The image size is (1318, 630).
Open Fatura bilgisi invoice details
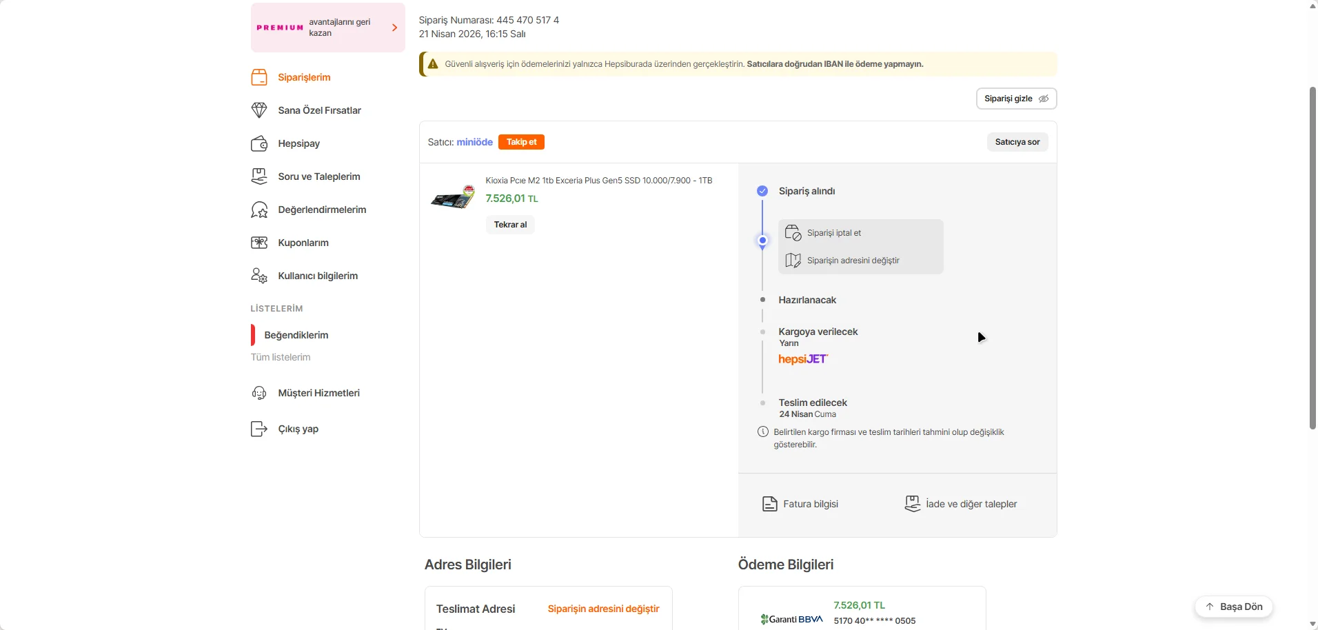(x=800, y=504)
